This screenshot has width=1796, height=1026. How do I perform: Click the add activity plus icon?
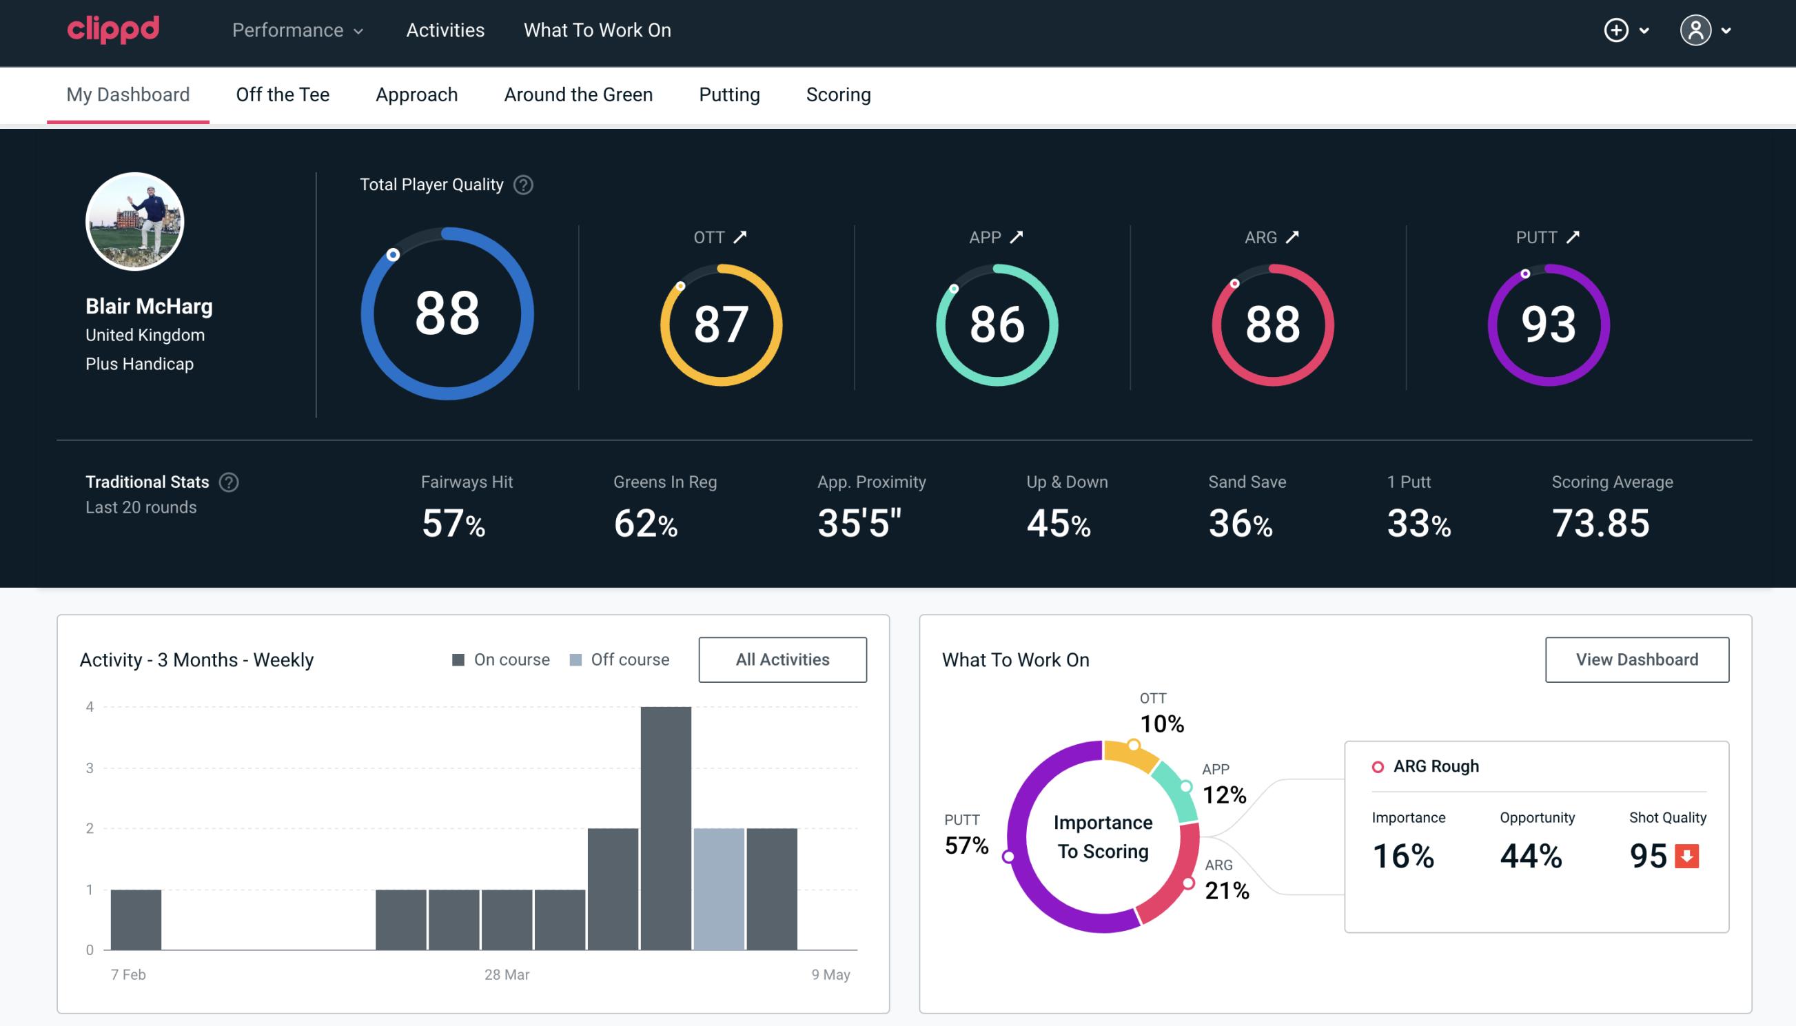click(1616, 30)
